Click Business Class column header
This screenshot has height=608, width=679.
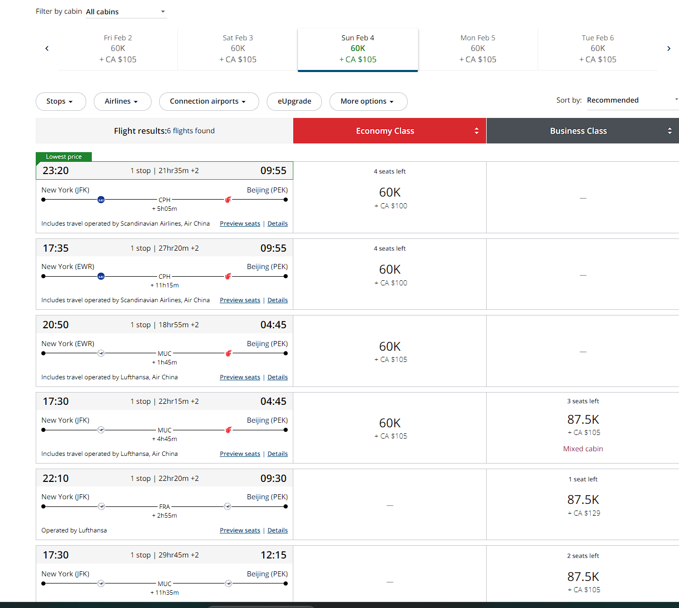[583, 131]
